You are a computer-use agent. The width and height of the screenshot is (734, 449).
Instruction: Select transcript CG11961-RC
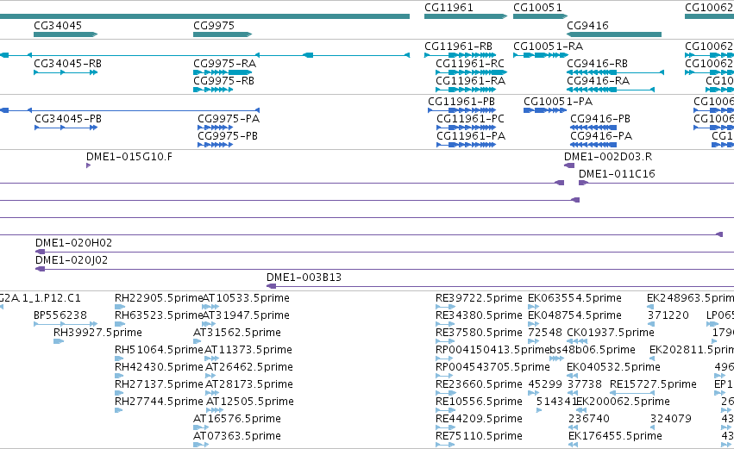pos(470,64)
